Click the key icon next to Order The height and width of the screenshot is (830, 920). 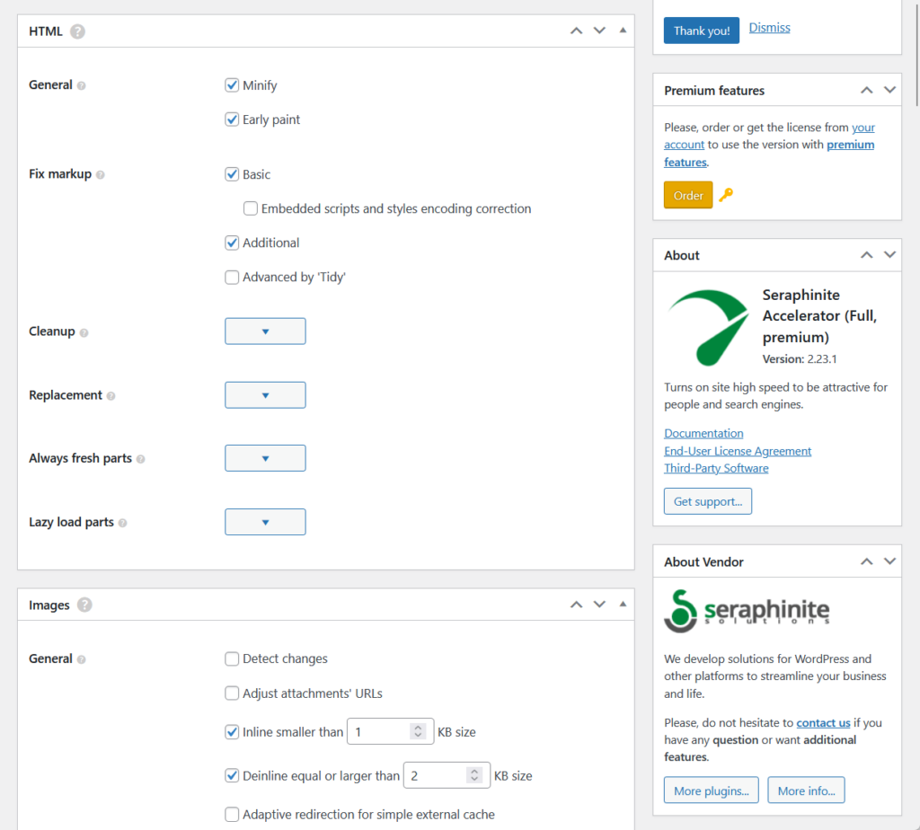pyautogui.click(x=726, y=195)
